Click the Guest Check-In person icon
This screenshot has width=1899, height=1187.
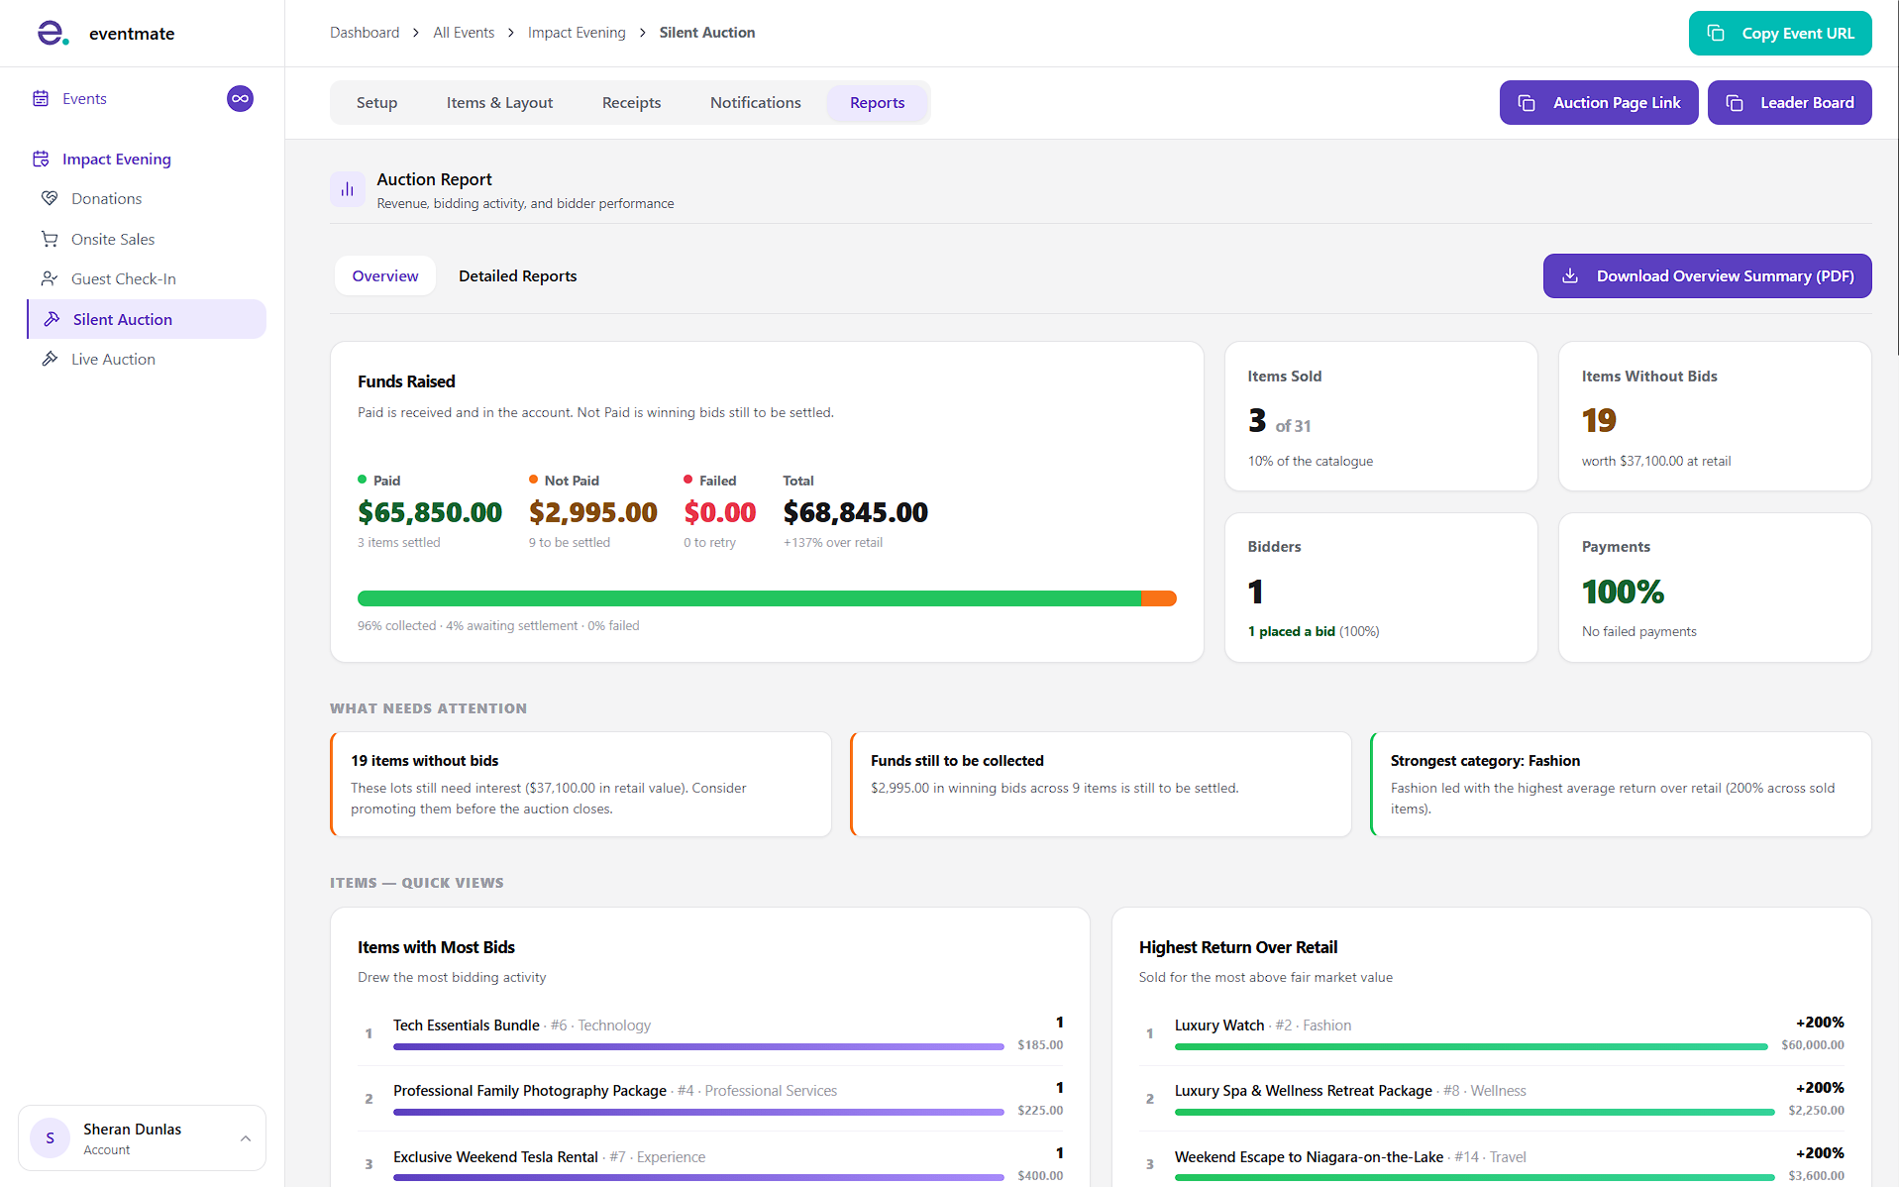click(50, 278)
